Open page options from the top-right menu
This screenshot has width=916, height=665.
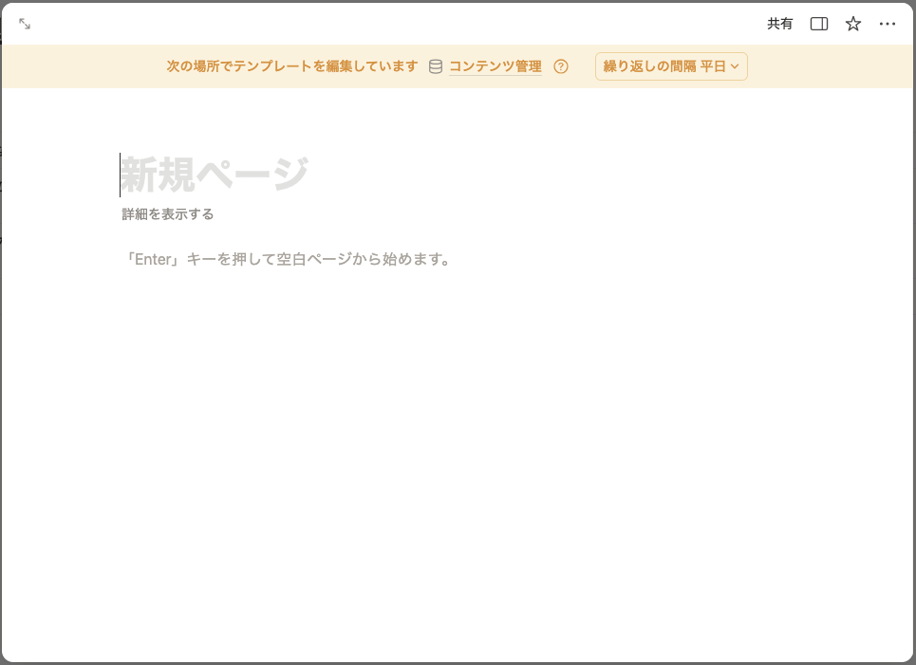tap(888, 23)
